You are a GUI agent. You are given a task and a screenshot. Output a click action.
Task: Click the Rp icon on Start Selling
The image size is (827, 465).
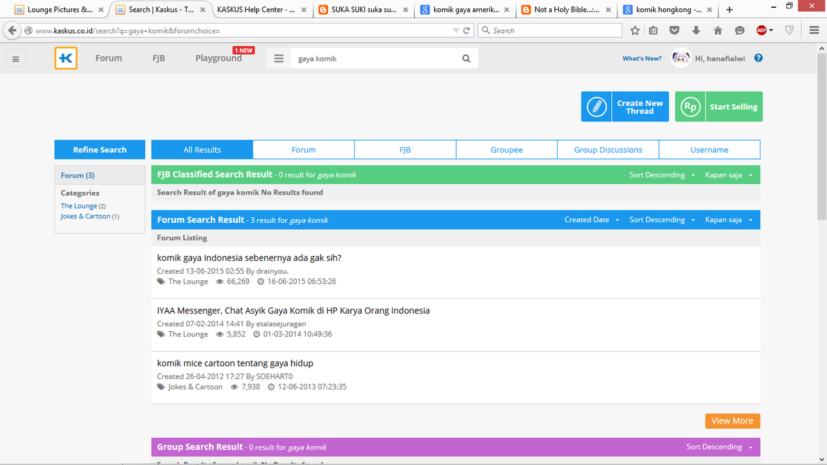click(x=690, y=107)
